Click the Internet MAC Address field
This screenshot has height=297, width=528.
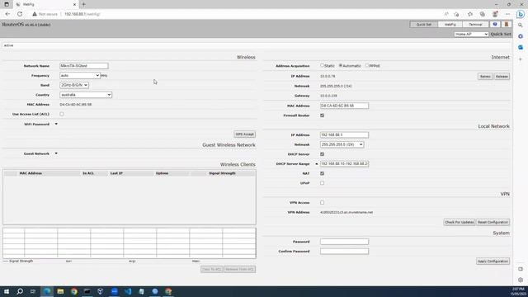tap(344, 106)
